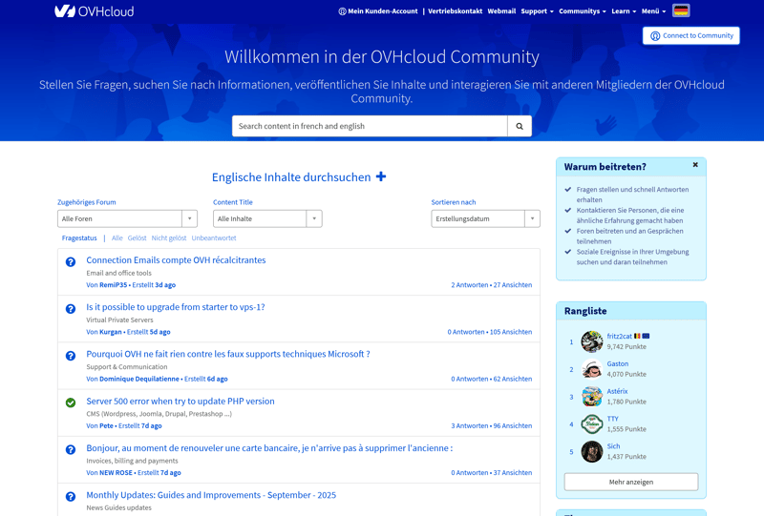The height and width of the screenshot is (516, 764).
Task: Open the Erstellungsdatum sort dropdown
Action: tap(486, 218)
